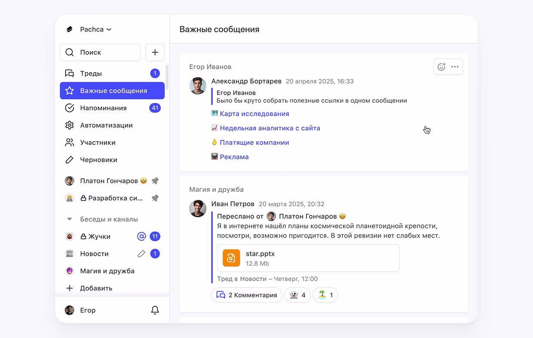Screen dimensions: 533x338
Task: Click the sidebar vertical scrollbar
Action: (x=167, y=77)
